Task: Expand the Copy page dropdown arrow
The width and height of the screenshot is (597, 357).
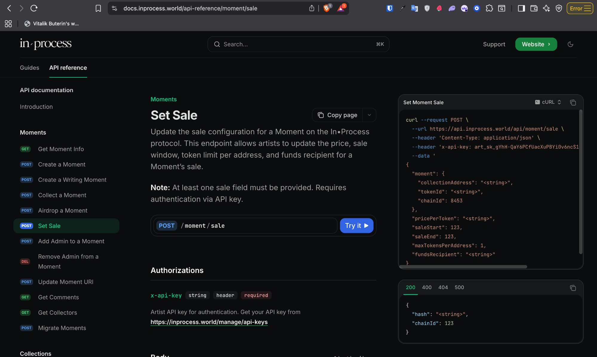Action: pos(369,115)
